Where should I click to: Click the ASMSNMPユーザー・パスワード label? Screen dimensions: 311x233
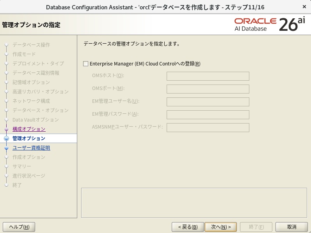click(x=127, y=127)
